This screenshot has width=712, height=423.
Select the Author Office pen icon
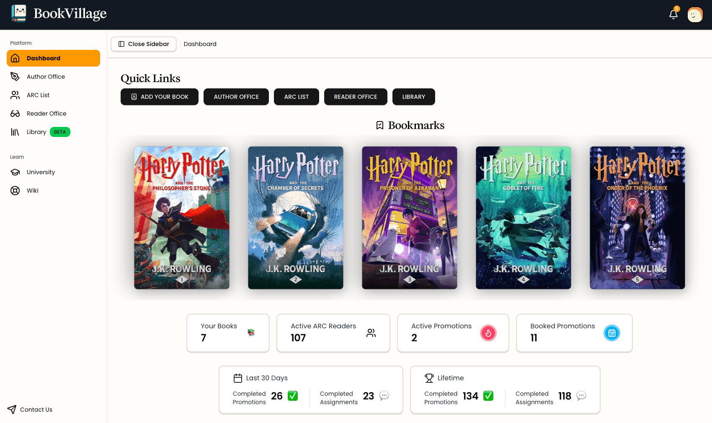pyautogui.click(x=15, y=77)
